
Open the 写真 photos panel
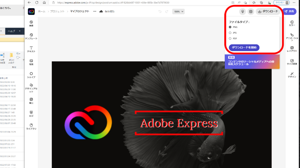pyautogui.click(x=31, y=62)
